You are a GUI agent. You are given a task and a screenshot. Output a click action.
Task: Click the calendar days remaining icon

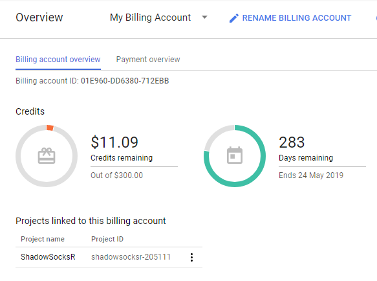[235, 155]
